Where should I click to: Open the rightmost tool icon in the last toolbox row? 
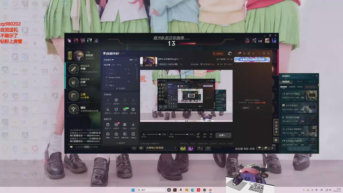pos(133,134)
